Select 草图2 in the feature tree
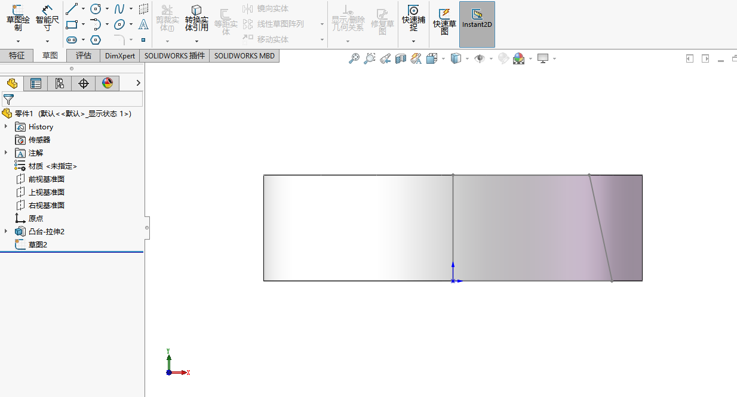Image resolution: width=737 pixels, height=397 pixels. (x=38, y=244)
